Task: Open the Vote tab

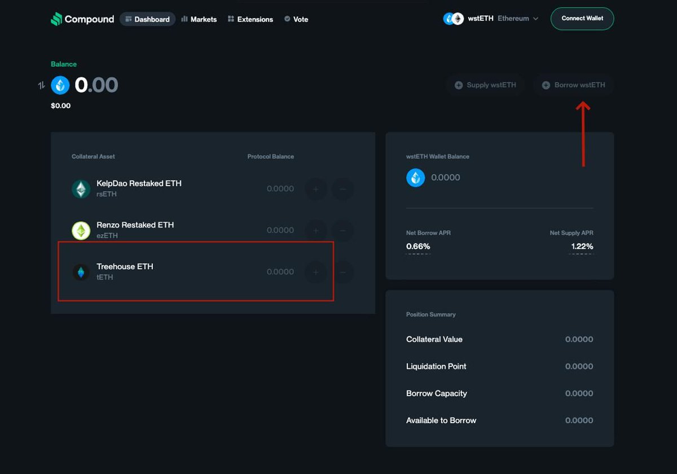Action: click(296, 19)
